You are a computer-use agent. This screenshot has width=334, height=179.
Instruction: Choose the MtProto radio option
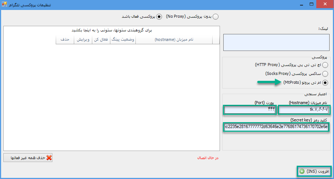click(x=325, y=83)
